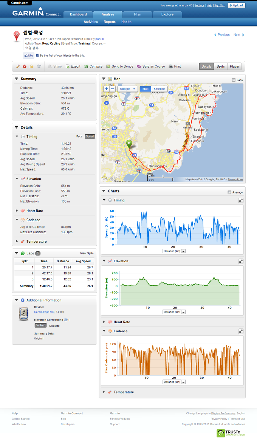This screenshot has height=446, width=257.
Task: Open Distance (km) dropdown under Elevation chart
Action: click(x=174, y=312)
